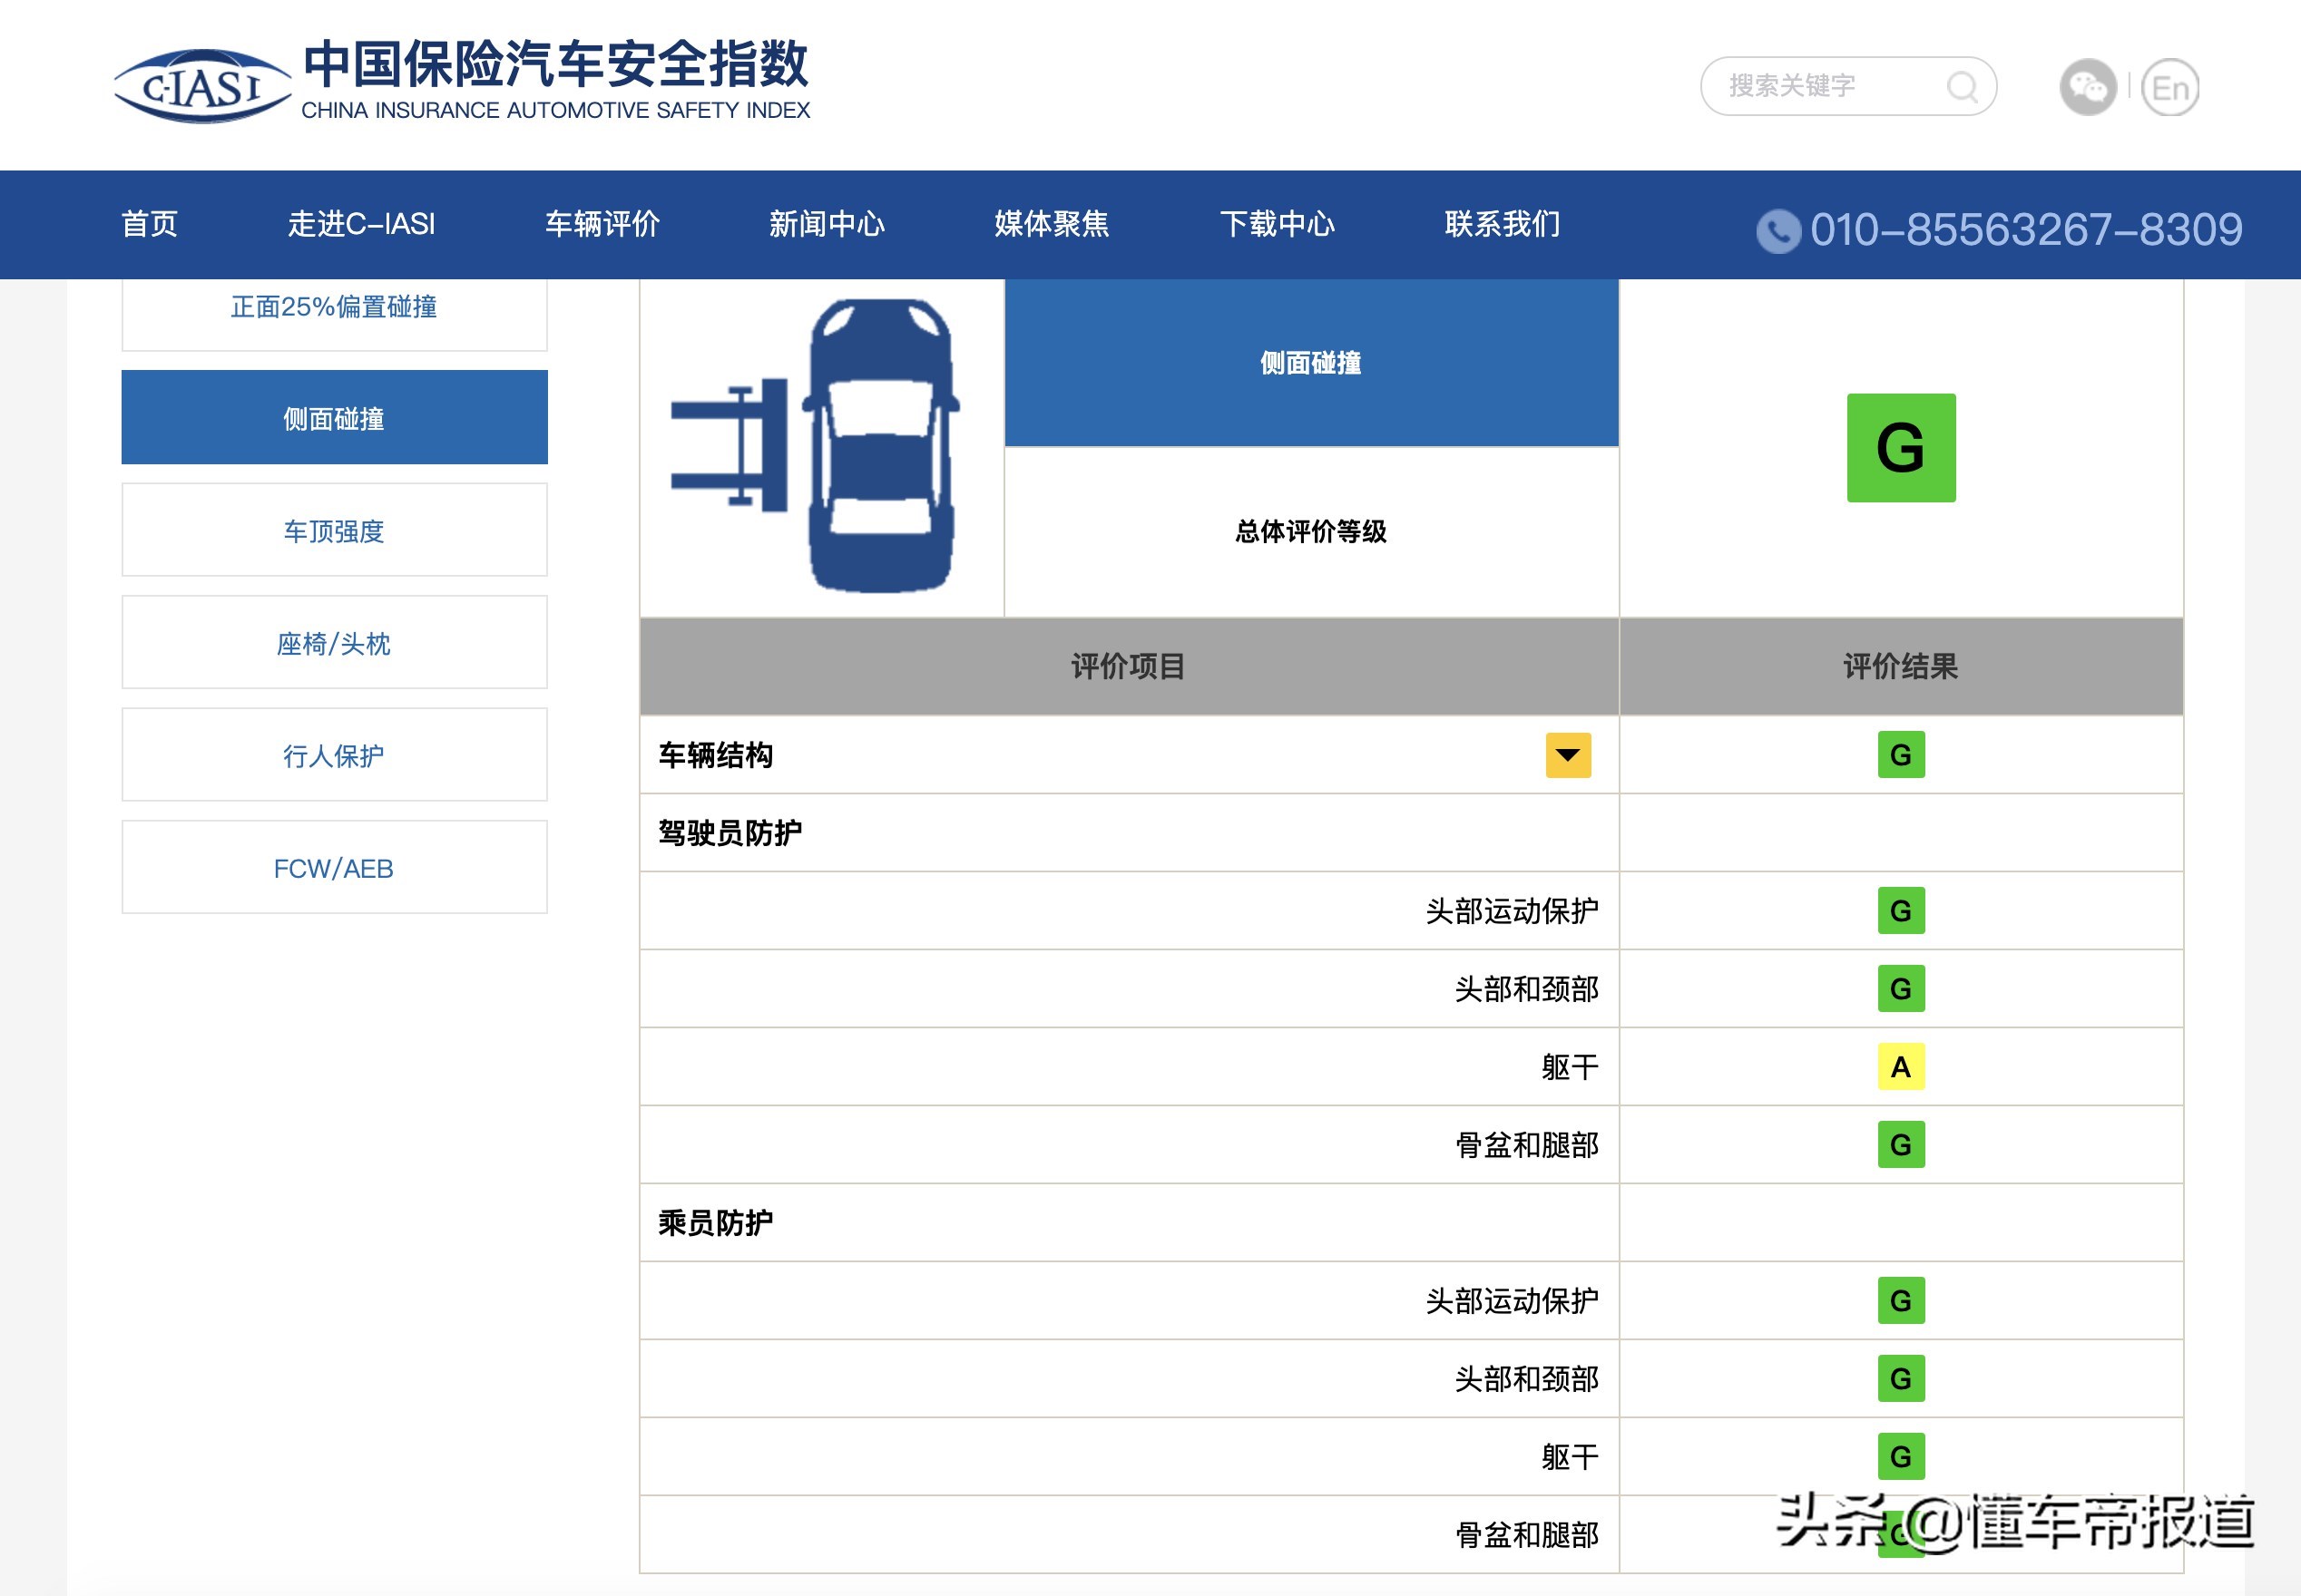
Task: Go to 下载中心 in navigation
Action: click(1277, 224)
